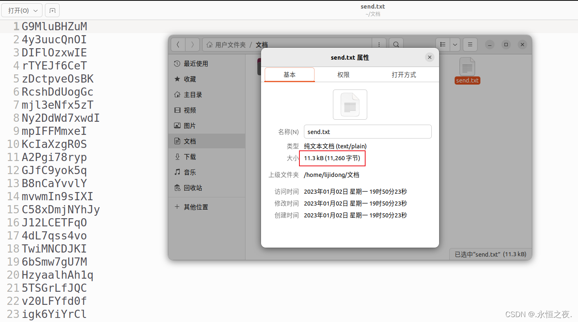Click the status text 已选中“send.txt” (11.3 kB)
The image size is (578, 322).
tap(491, 254)
